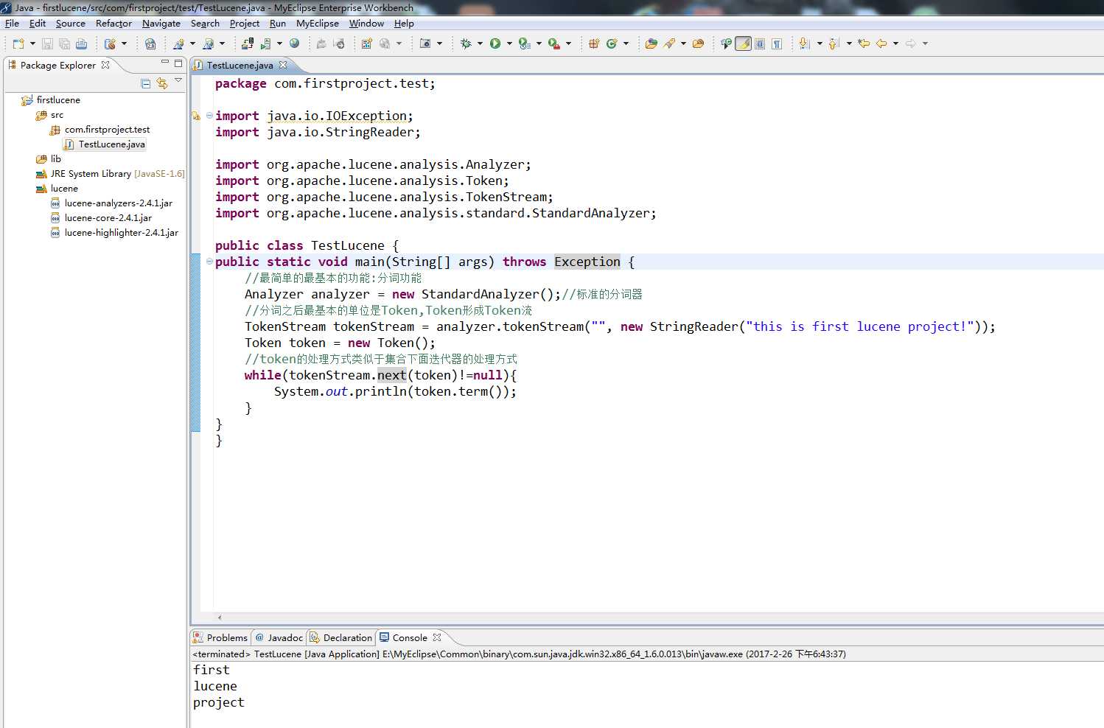1104x728 pixels.
Task: Toggle Show Whitespace Characters pilcrow icon
Action: (777, 43)
